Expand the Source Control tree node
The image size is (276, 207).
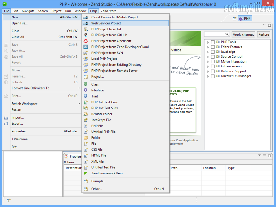point(208,57)
